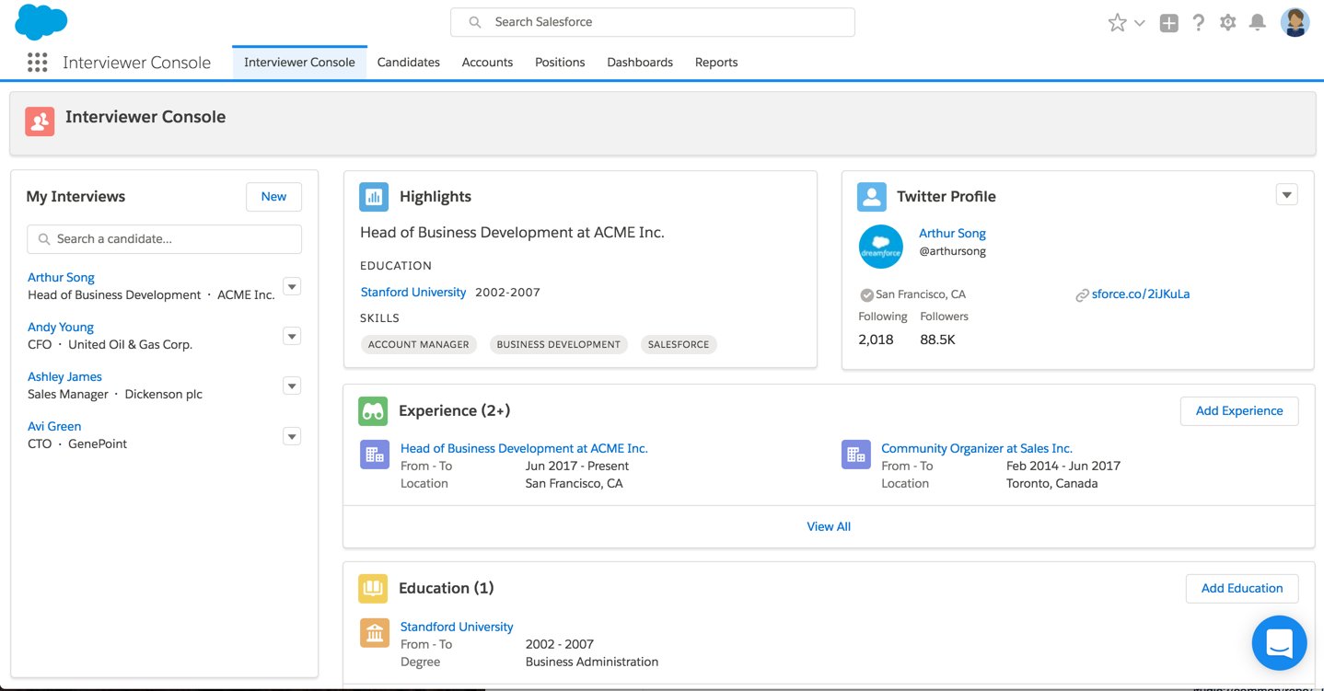The image size is (1324, 691).
Task: Click the New interview button
Action: [273, 196]
